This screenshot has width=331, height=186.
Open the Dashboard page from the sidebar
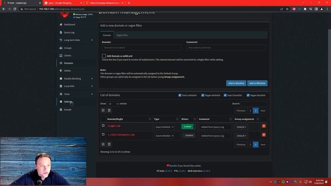69,25
